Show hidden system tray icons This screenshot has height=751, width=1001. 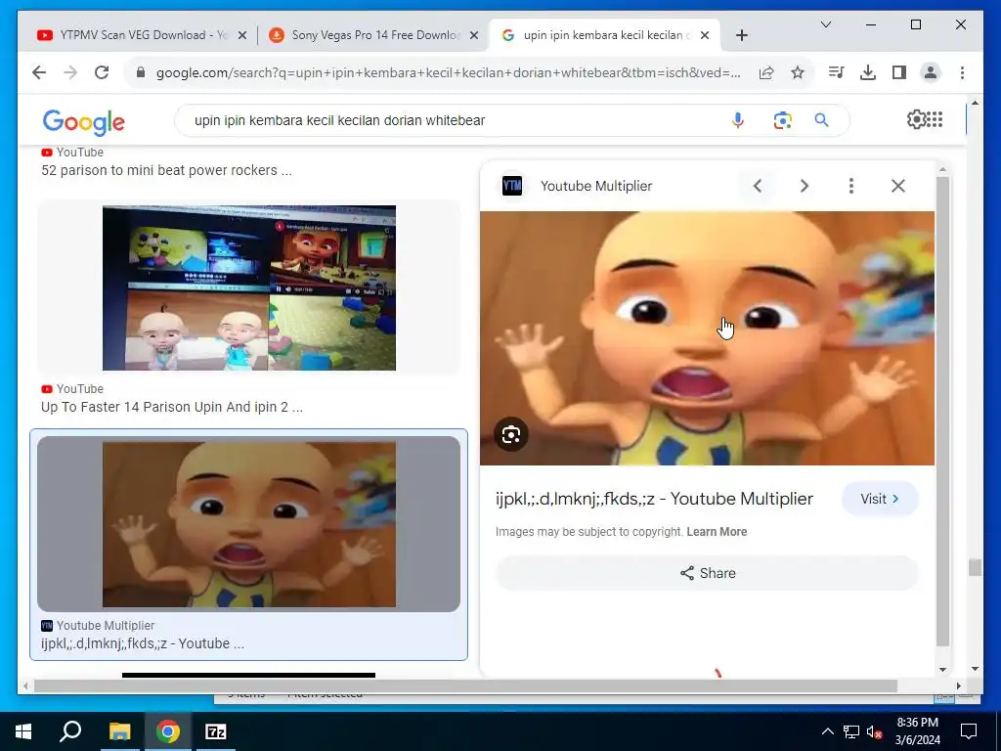(827, 731)
